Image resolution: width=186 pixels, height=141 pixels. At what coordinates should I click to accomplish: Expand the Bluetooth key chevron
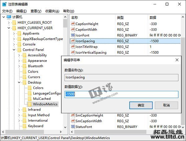click(x=19, y=66)
